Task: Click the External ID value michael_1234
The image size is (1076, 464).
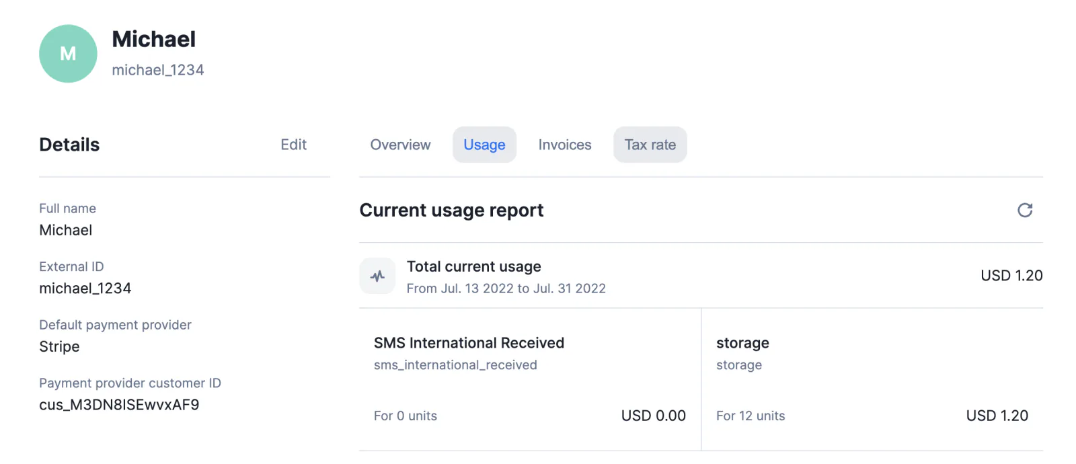Action: pyautogui.click(x=85, y=288)
